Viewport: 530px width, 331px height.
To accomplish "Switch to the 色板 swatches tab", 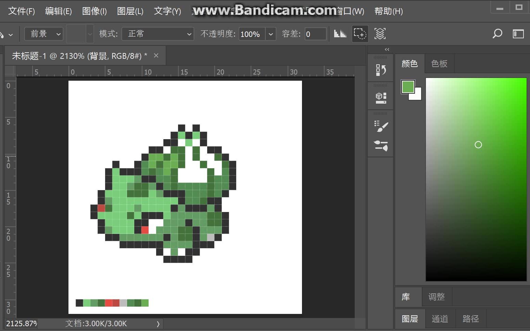I will [x=439, y=64].
